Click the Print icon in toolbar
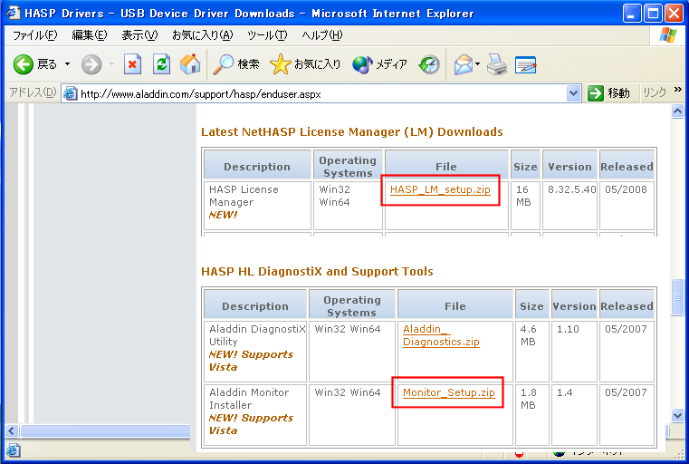Screen dimensions: 689x464 pyautogui.click(x=496, y=64)
